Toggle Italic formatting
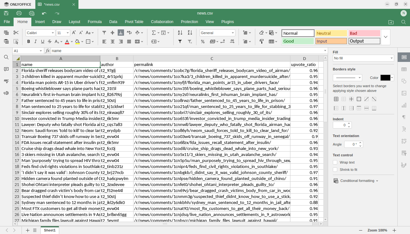Viewport: 410px width, 234px height. click(x=35, y=41)
